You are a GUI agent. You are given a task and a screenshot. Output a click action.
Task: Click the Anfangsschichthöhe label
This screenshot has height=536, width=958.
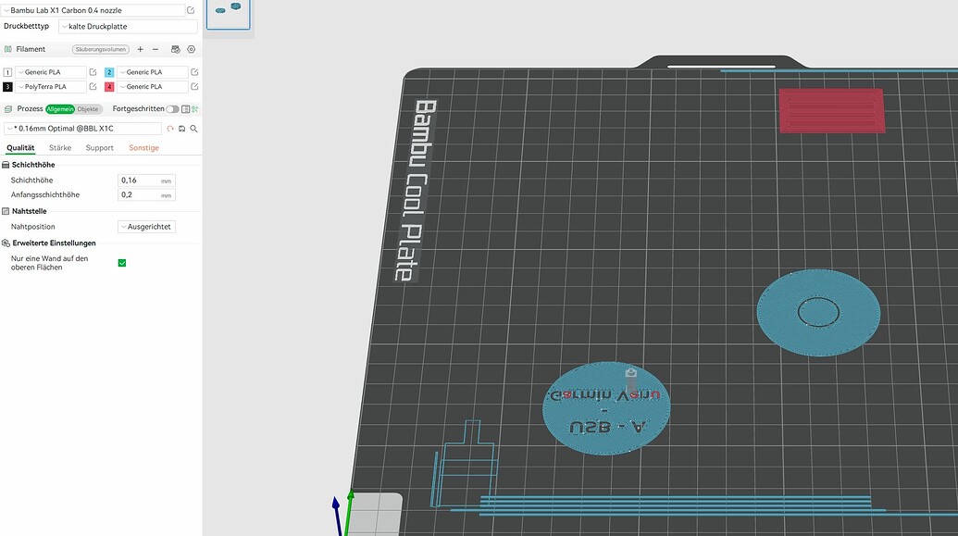(x=45, y=195)
